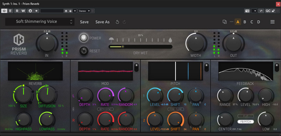The width and height of the screenshot is (281, 136).
Task: Click the host preset name field
Action: (52, 11)
